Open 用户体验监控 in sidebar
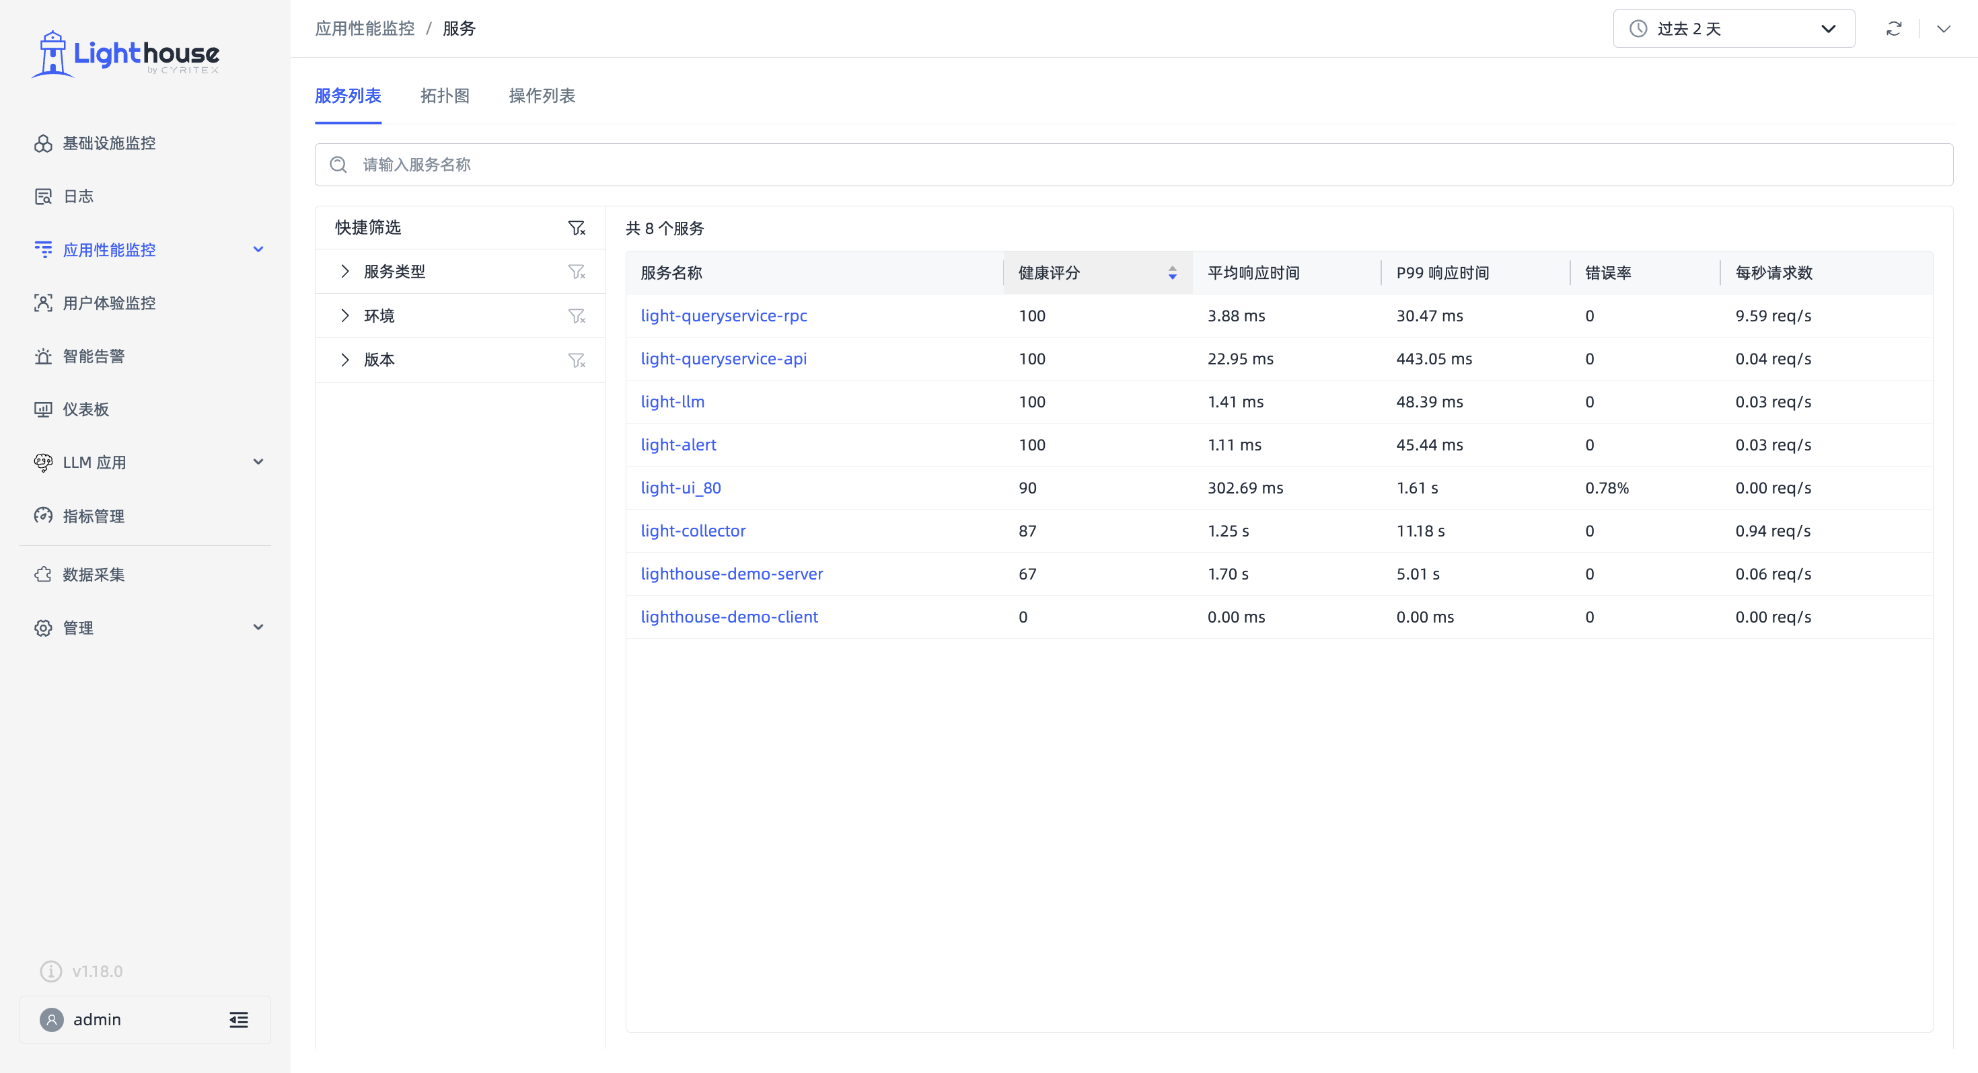1978x1073 pixels. pyautogui.click(x=108, y=303)
